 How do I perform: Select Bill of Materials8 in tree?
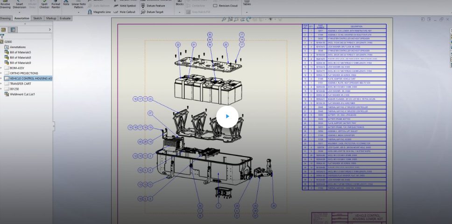pos(20,57)
